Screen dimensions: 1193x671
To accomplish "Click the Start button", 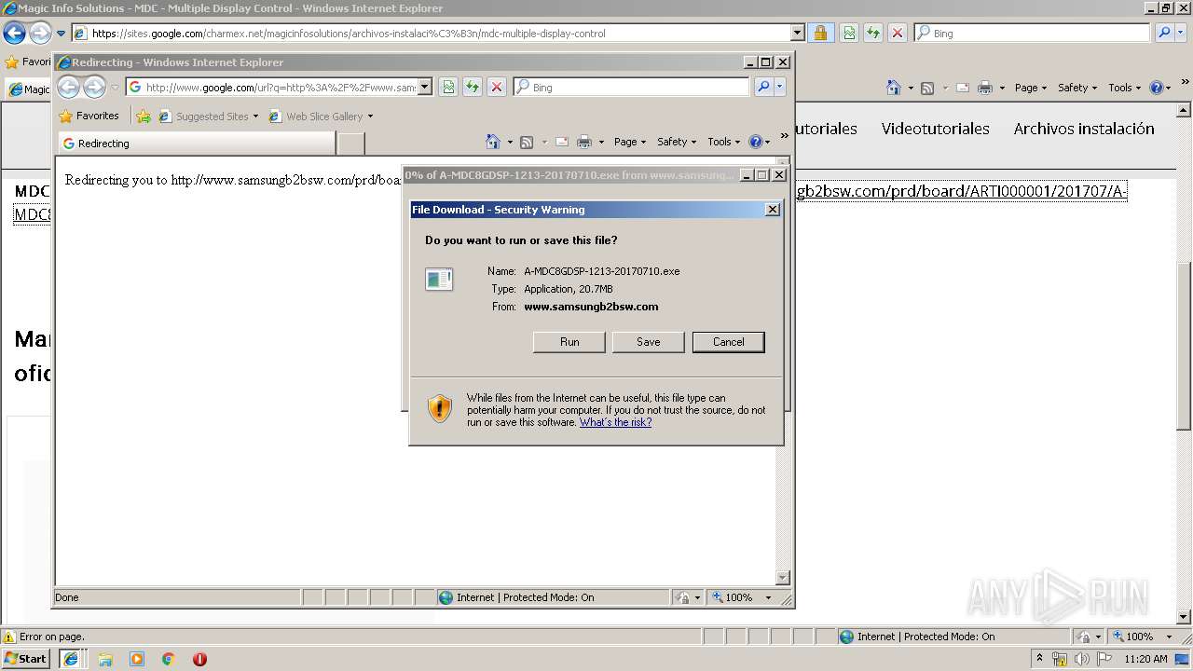I will click(26, 658).
